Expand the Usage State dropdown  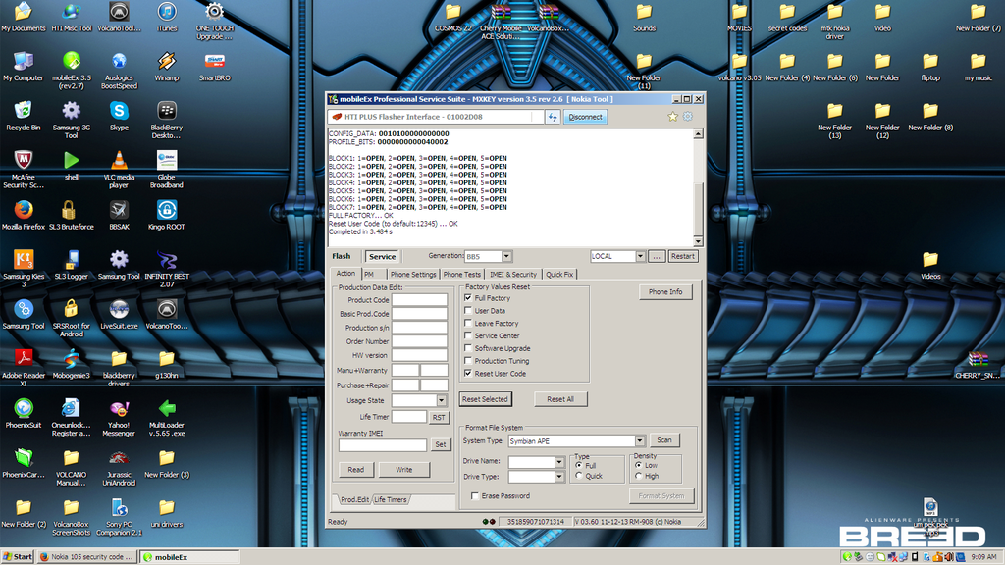point(442,400)
